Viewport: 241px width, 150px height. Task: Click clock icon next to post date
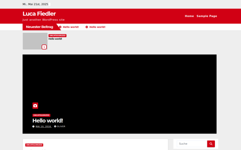pos(33,126)
